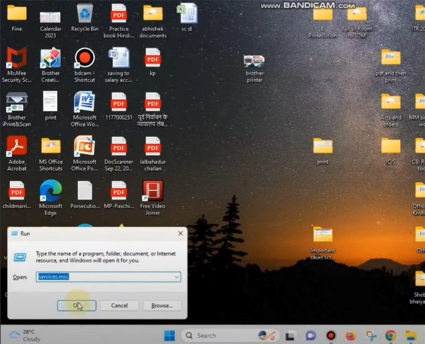The height and width of the screenshot is (344, 425).
Task: Click Cancel in the Run dialog
Action: (x=119, y=305)
